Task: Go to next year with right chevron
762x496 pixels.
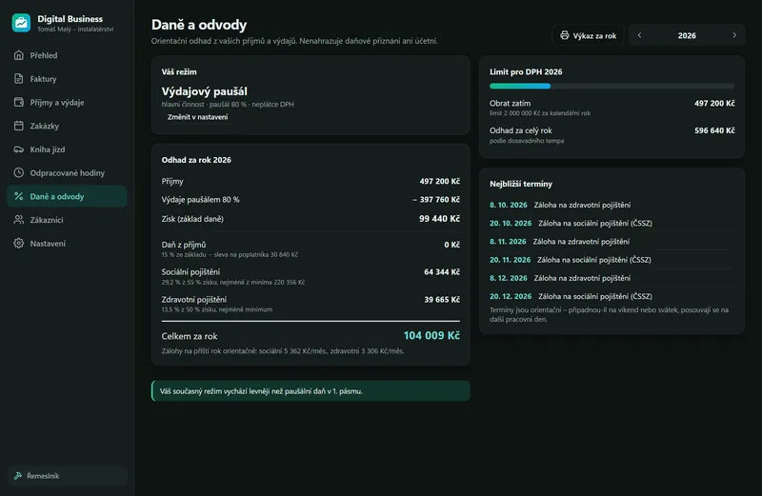Action: pos(734,35)
